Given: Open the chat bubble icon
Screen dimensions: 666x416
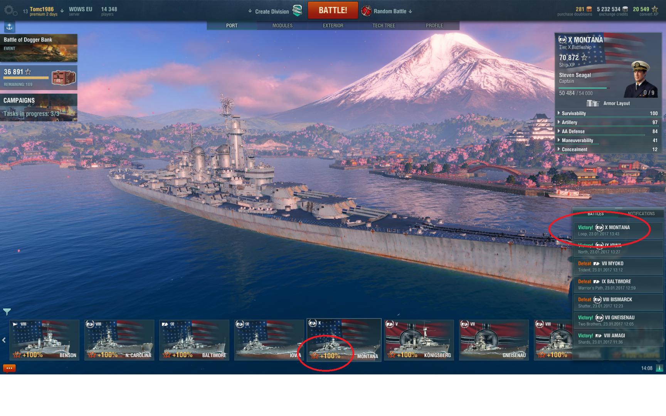Looking at the screenshot, I should click(9, 368).
